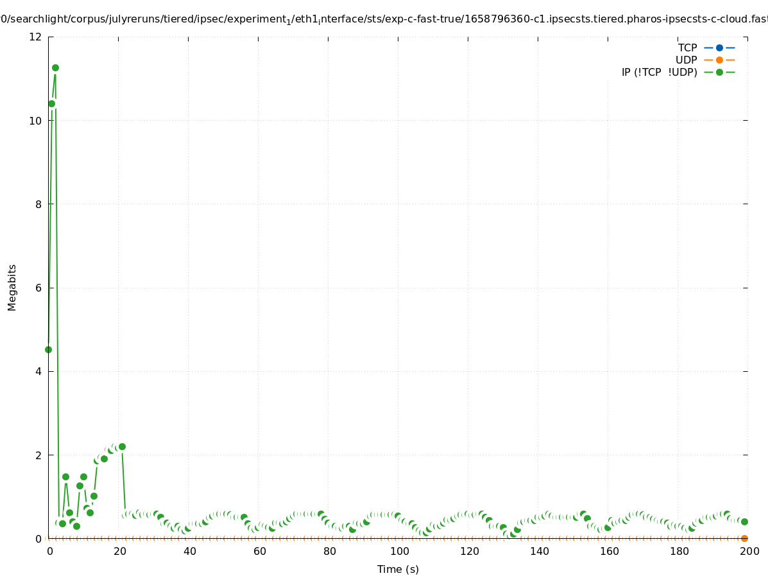Viewport: 768px width, 578px height.
Task: Select the green data point at 4.5 megabits
Action: tap(48, 349)
